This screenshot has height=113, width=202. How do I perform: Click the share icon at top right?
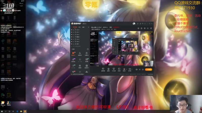151,28
